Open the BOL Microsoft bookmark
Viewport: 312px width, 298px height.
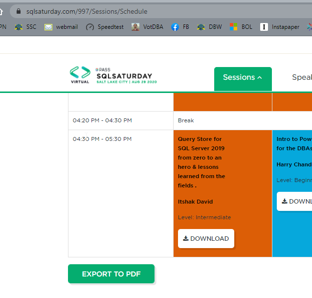[241, 27]
